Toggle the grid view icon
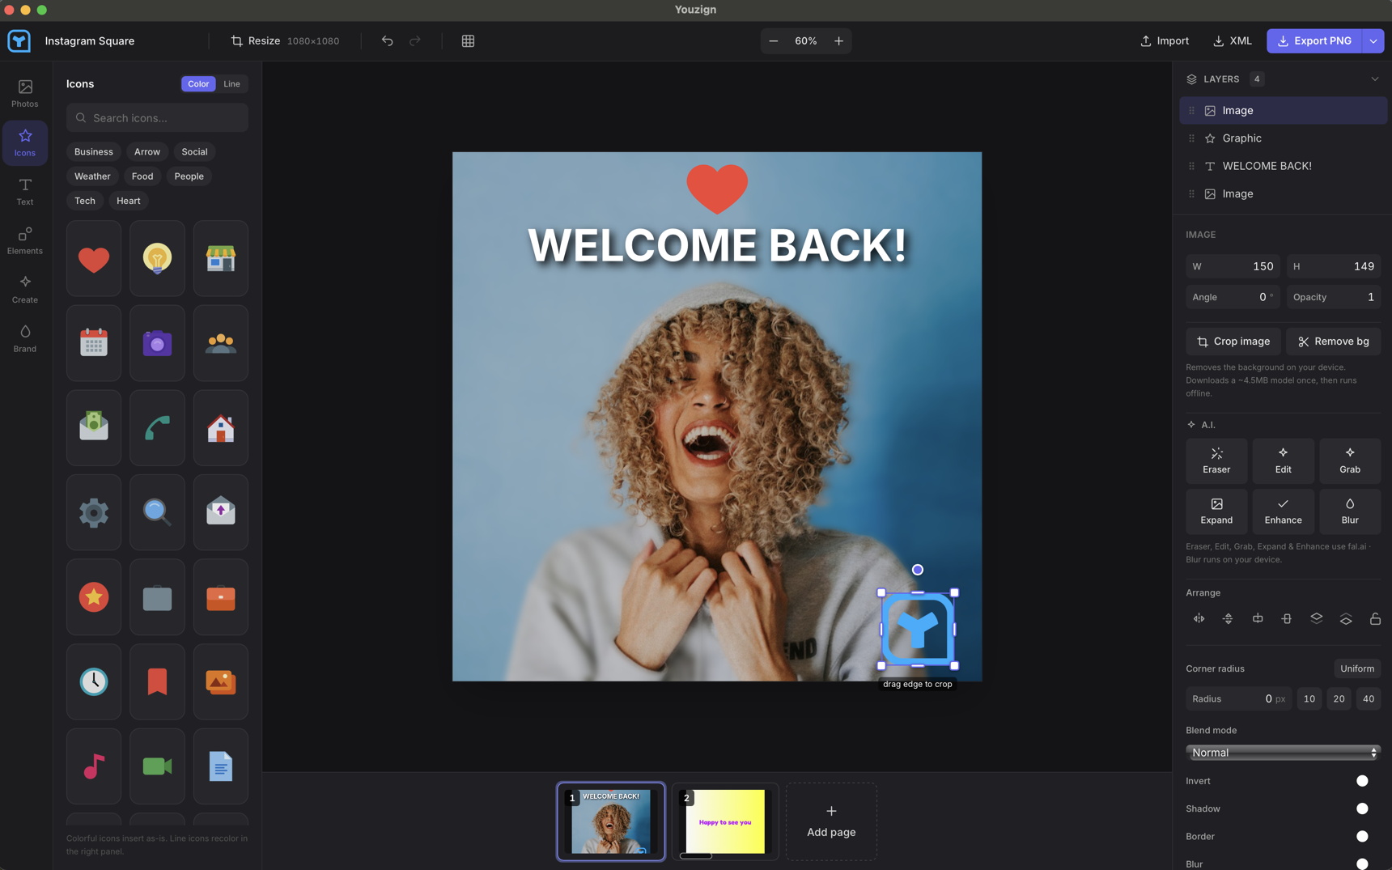 pyautogui.click(x=468, y=40)
